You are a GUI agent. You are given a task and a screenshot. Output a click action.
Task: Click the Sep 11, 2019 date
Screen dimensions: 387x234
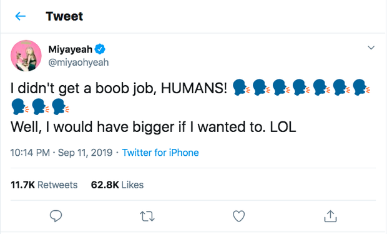(85, 153)
